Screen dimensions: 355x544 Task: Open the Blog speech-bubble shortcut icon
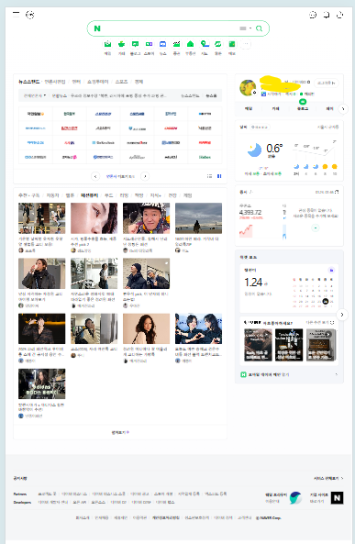pyautogui.click(x=135, y=44)
